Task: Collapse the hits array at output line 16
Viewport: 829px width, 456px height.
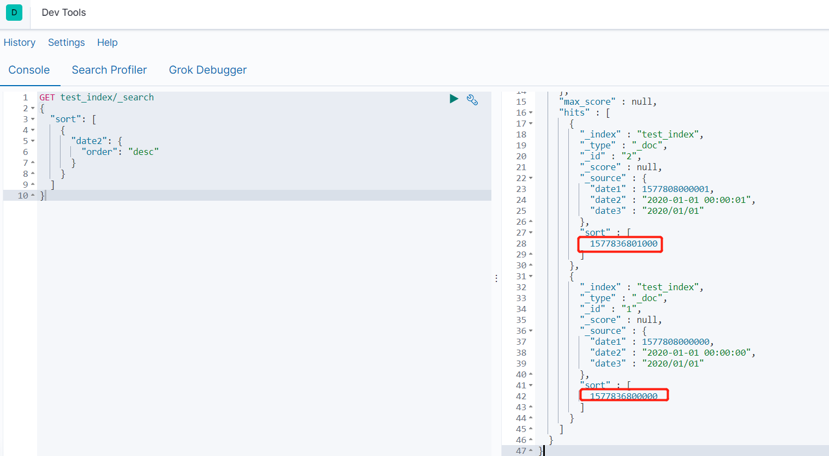Action: (x=531, y=113)
